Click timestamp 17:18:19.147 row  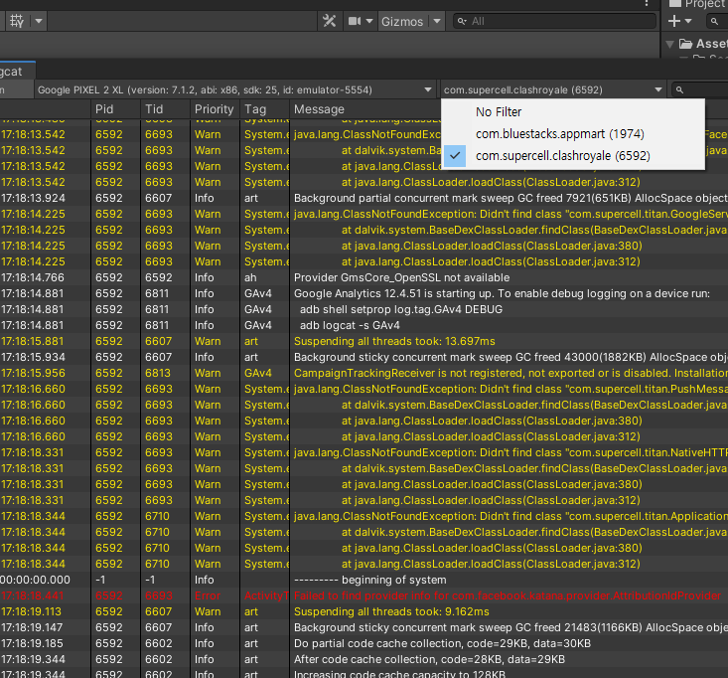[33, 628]
